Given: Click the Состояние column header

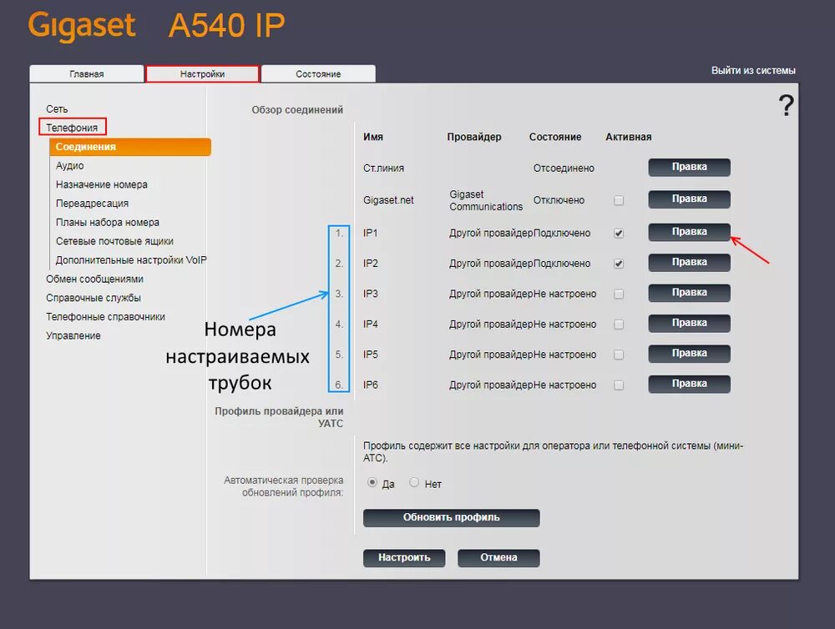Looking at the screenshot, I should tap(555, 137).
